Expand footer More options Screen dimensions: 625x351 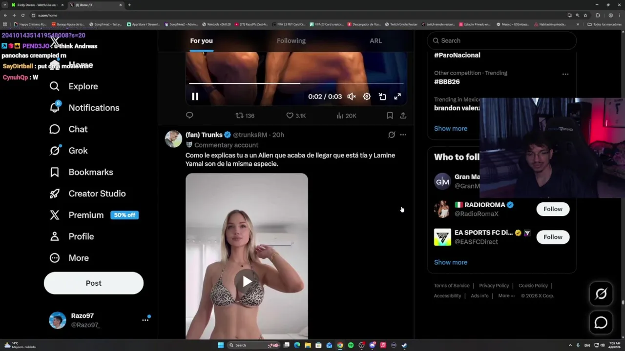[506, 296]
